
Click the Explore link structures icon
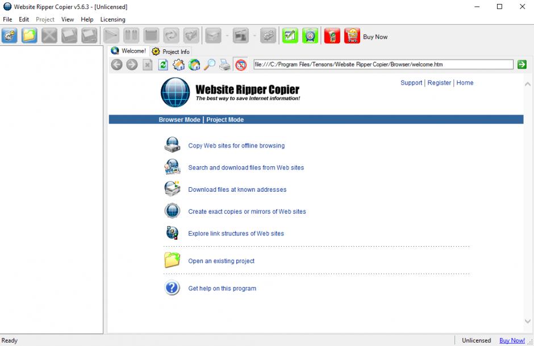click(172, 233)
